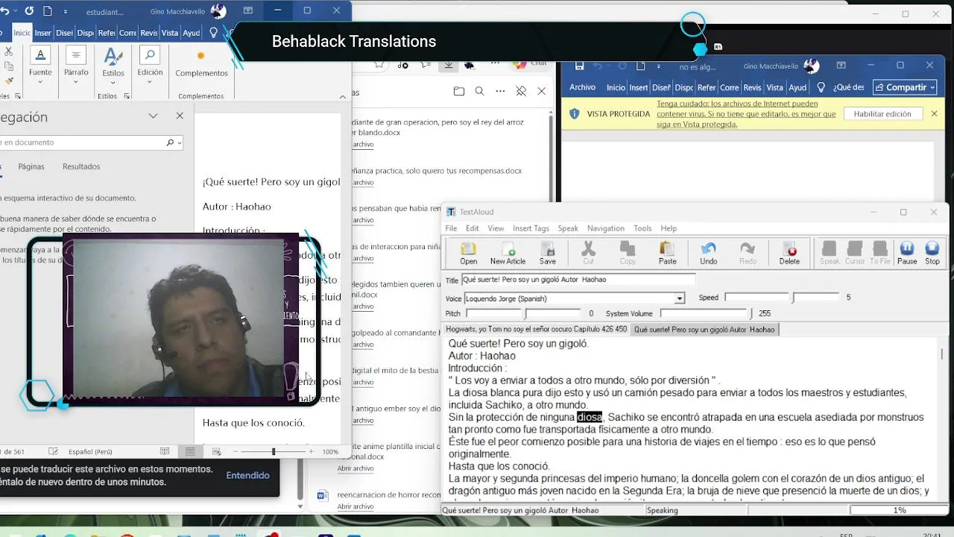Create a New Article in TextAloud
This screenshot has width=954, height=537.
coord(508,253)
